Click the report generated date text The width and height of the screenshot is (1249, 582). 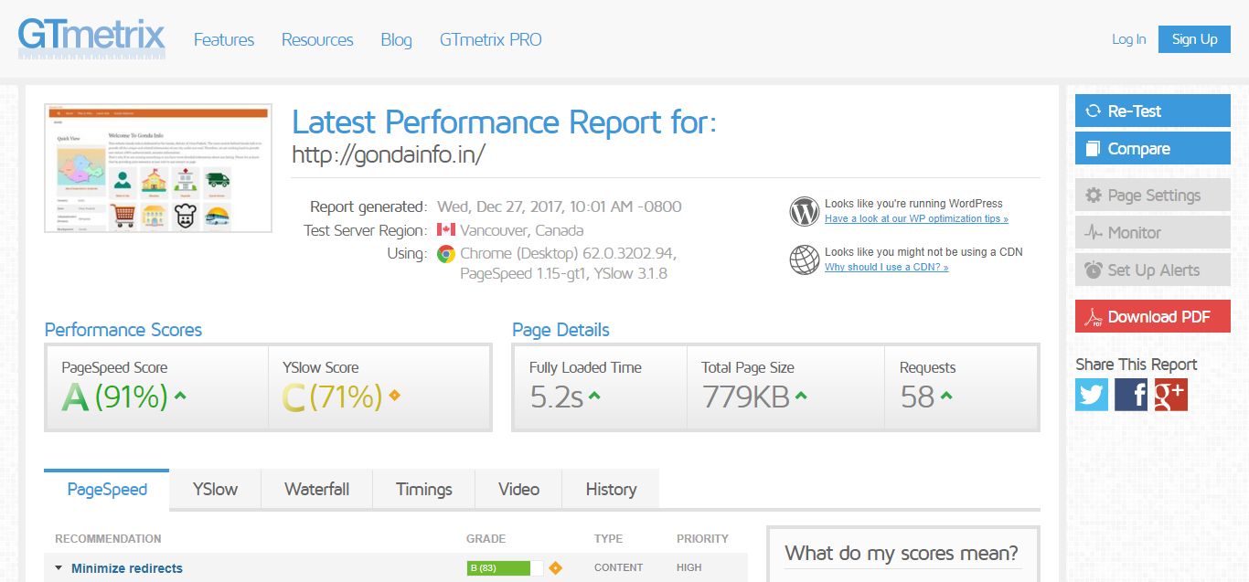(560, 206)
